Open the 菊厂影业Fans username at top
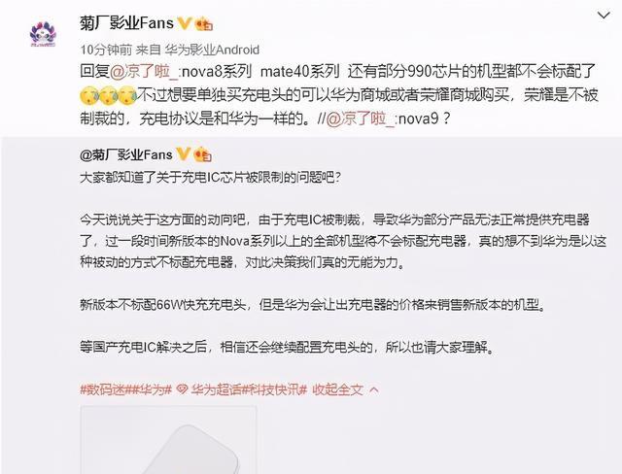622x474 pixels. 127,23
